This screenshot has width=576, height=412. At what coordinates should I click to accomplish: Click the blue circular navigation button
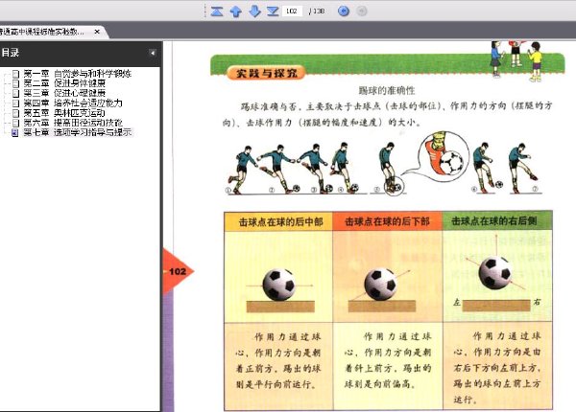pyautogui.click(x=344, y=11)
